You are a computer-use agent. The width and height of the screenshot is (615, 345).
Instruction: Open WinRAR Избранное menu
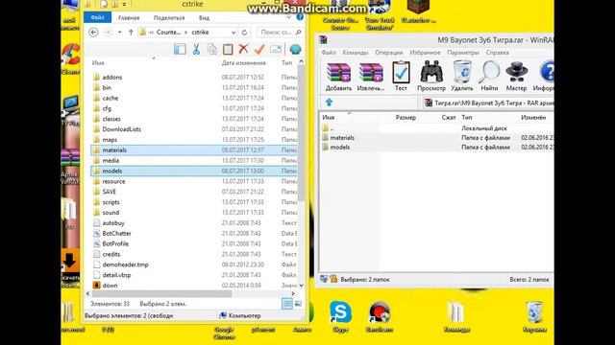[425, 53]
